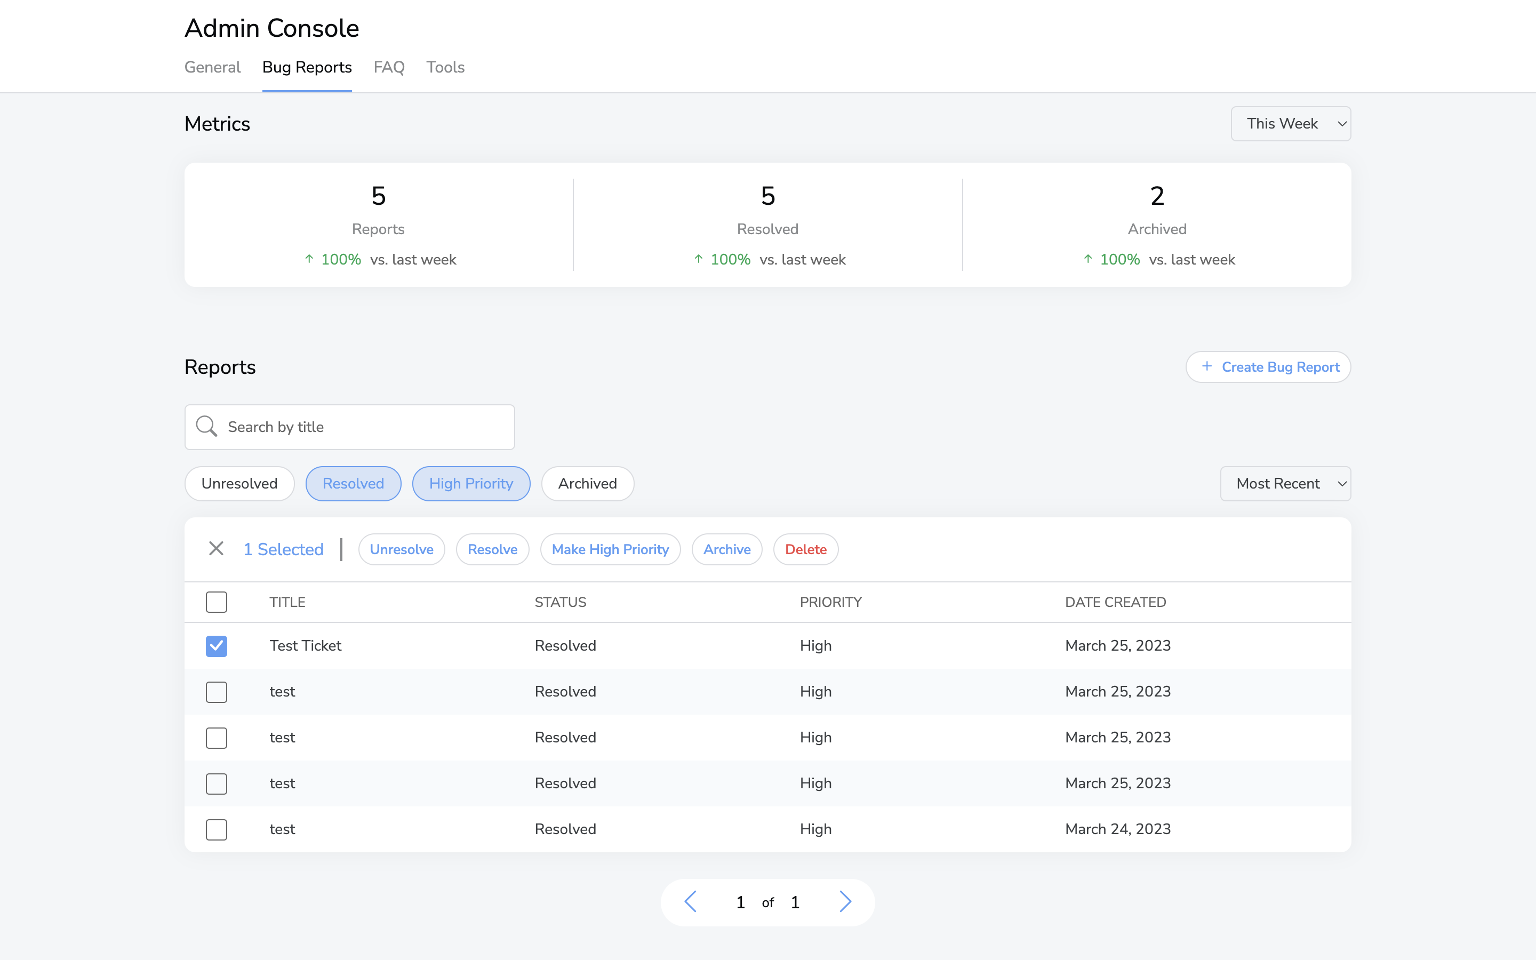Click the plus icon in Create Bug Report
Viewport: 1536px width, 960px height.
coord(1206,366)
